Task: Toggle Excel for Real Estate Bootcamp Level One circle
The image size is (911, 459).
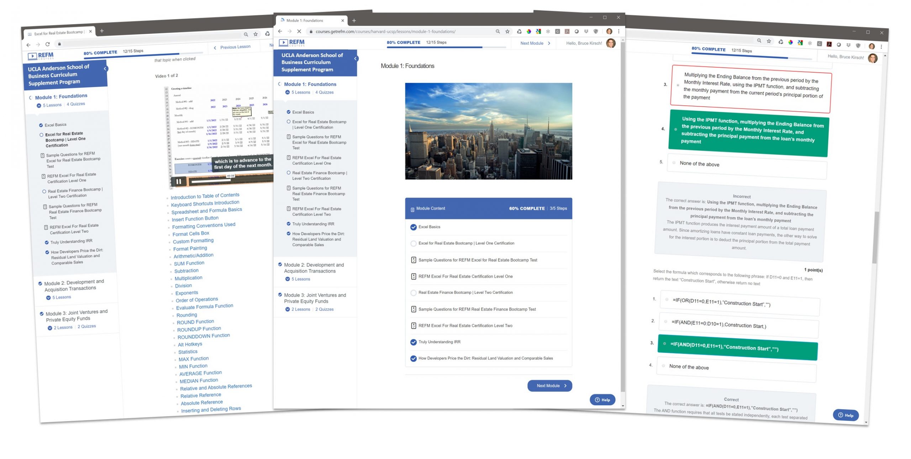Action: point(413,244)
